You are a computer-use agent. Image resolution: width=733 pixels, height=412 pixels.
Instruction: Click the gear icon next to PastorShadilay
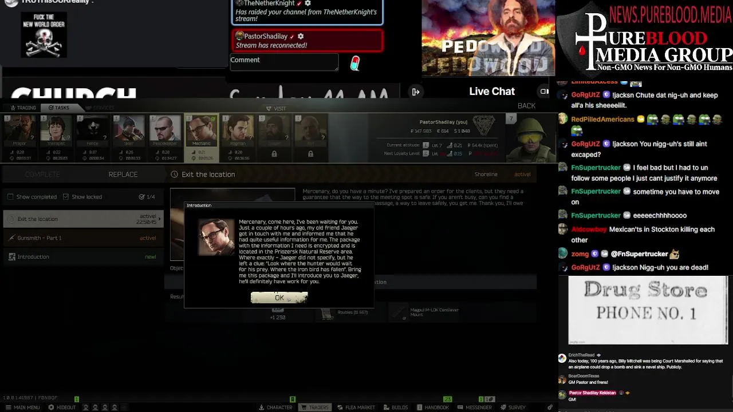click(300, 36)
